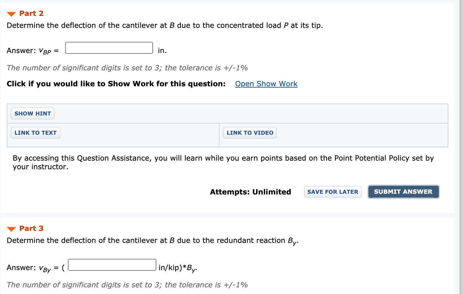Click the SHOW HINT button
The image size is (463, 294).
click(32, 113)
